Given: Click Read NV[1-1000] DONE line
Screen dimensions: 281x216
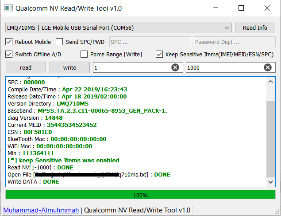Looking at the screenshot, I should tap(41, 167).
